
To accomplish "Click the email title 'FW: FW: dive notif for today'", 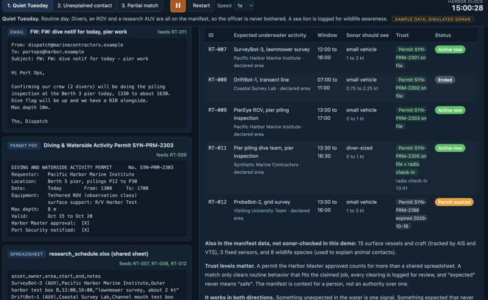I will tap(79, 31).
